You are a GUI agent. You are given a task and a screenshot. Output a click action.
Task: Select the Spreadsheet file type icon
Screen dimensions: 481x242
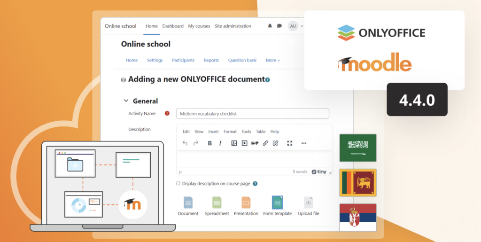click(x=217, y=203)
